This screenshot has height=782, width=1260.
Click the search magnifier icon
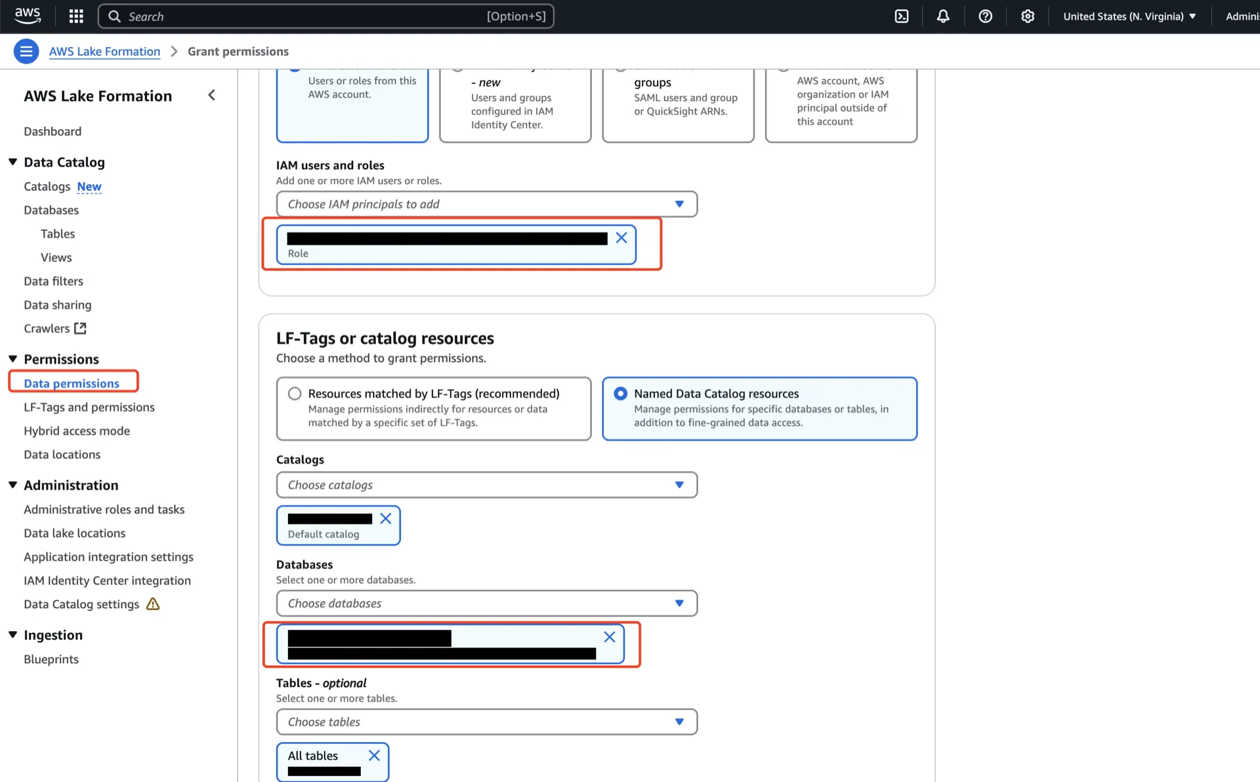pos(114,16)
